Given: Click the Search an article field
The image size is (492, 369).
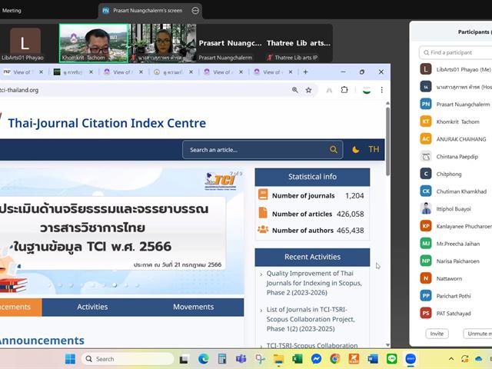Looking at the screenshot, I should (263, 150).
